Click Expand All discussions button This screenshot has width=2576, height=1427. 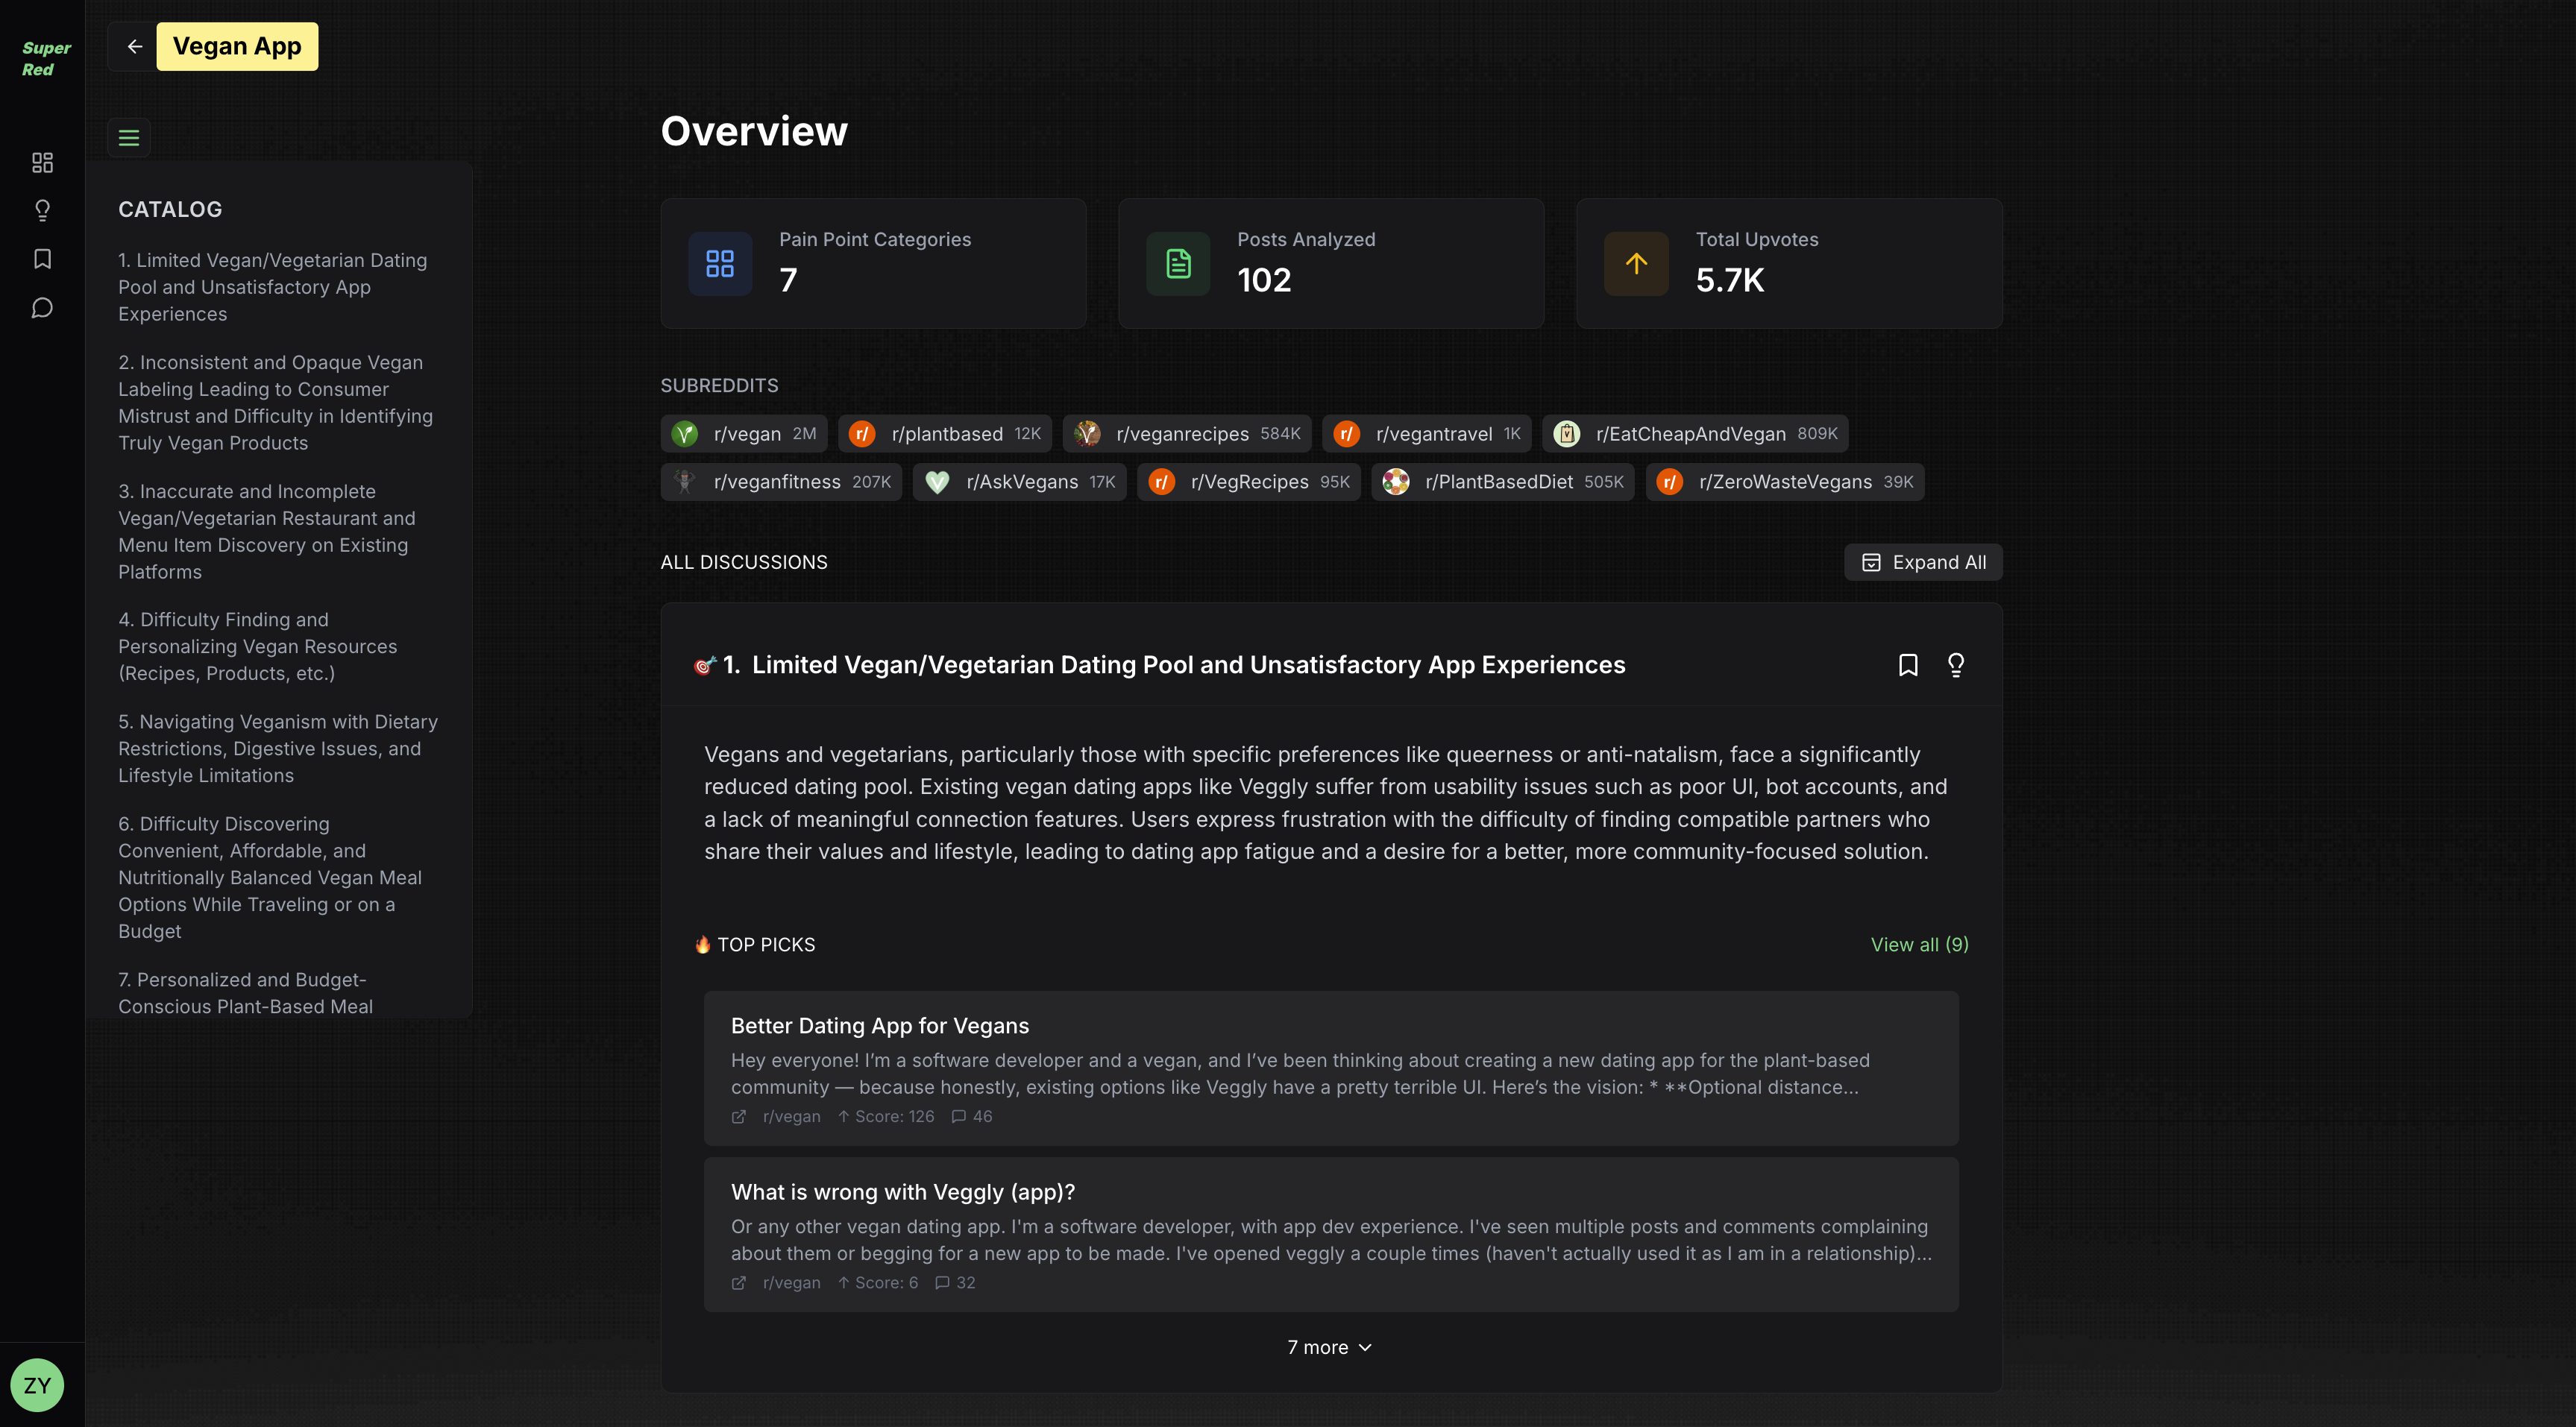(x=1922, y=562)
